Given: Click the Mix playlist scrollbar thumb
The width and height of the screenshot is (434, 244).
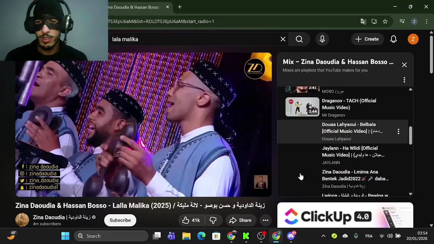Looking at the screenshot, I should coord(411,136).
